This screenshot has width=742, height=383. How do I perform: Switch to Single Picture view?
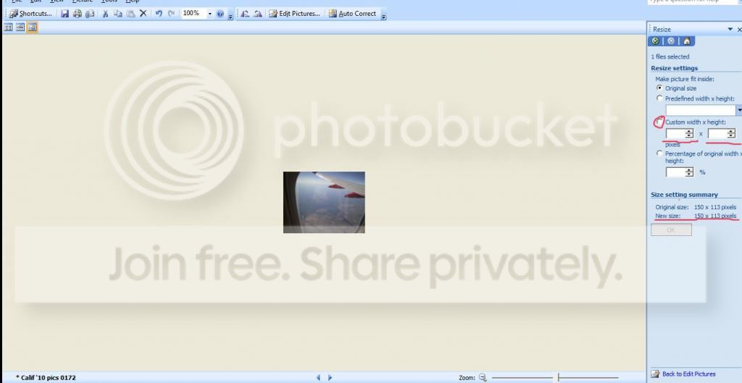click(32, 28)
